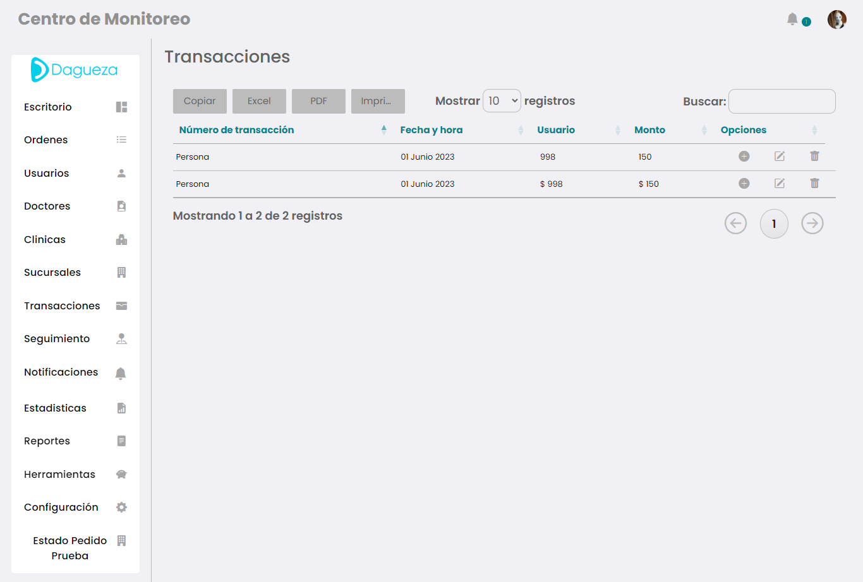Open the Mostrar records count dropdown

coord(502,100)
